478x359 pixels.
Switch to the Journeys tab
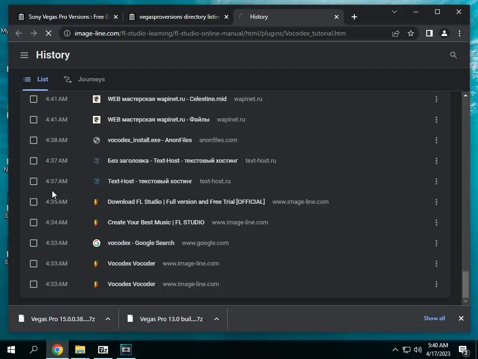tap(84, 79)
